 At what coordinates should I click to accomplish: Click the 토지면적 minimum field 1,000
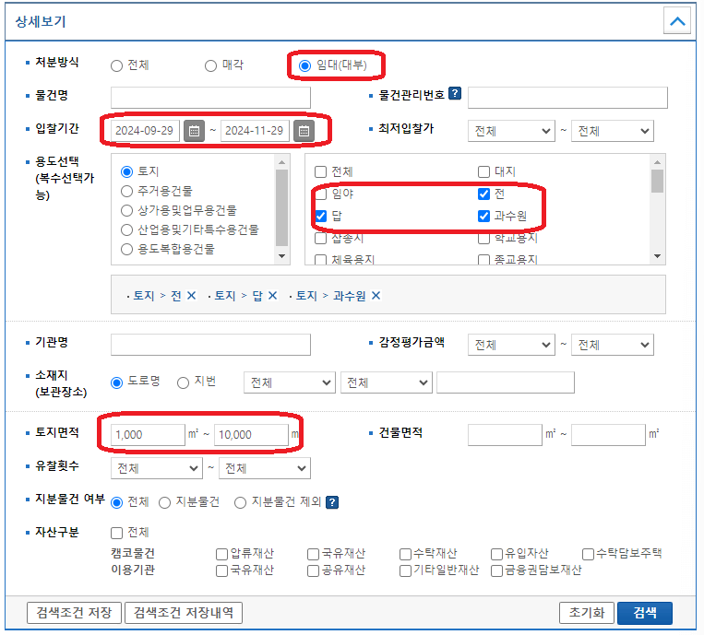[148, 434]
